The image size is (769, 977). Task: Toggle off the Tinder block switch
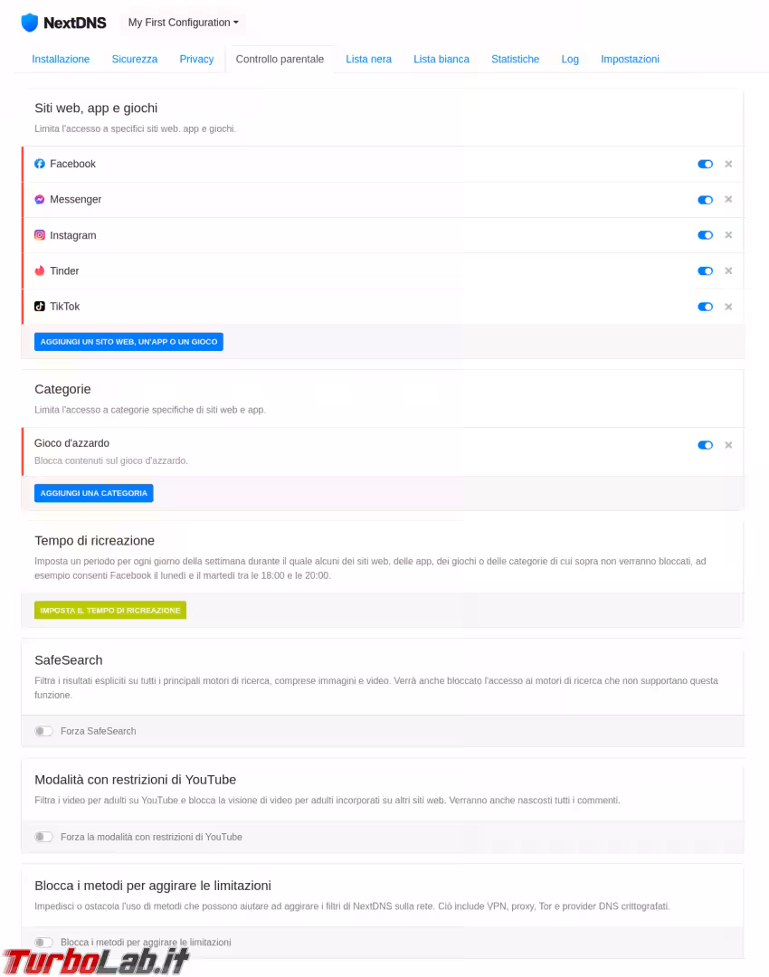tap(705, 270)
